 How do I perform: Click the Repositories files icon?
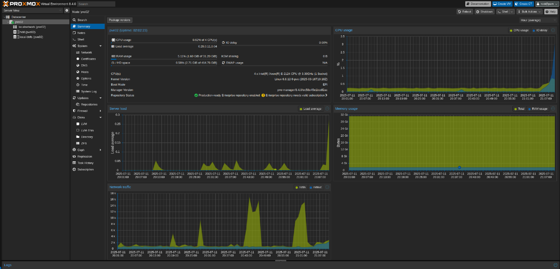(78, 104)
